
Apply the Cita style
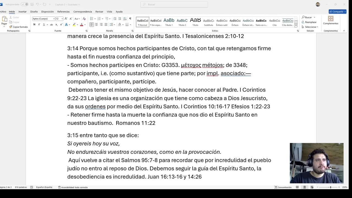click(x=274, y=22)
